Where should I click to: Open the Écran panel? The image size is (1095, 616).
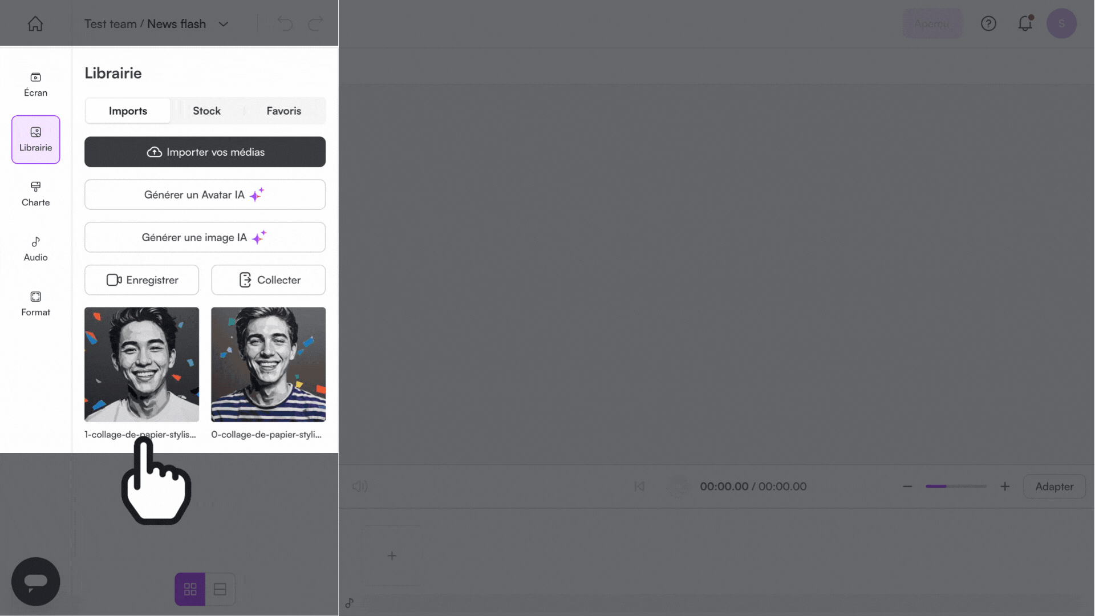pos(35,83)
